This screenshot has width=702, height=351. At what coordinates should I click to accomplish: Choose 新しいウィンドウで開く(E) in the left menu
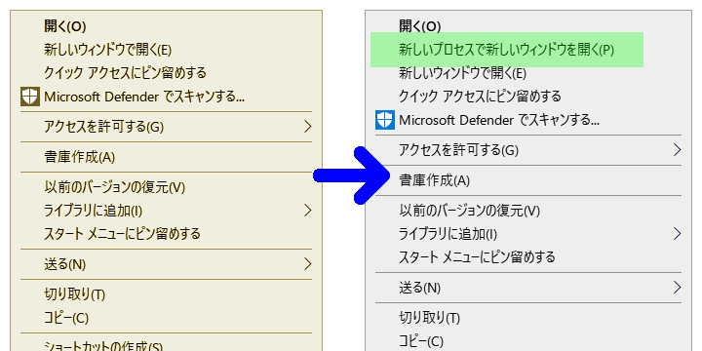(108, 50)
